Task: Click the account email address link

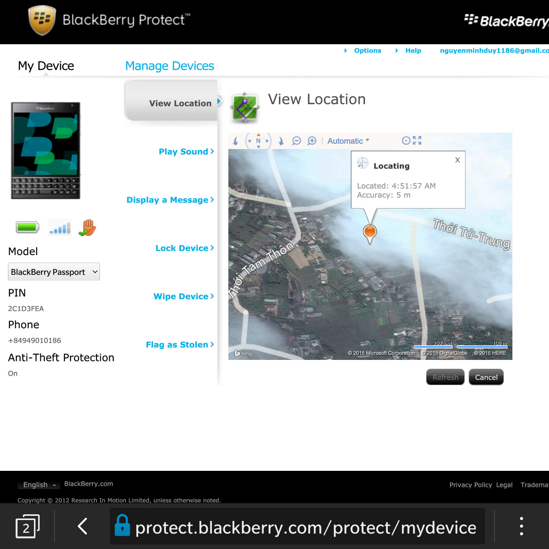Action: [494, 50]
